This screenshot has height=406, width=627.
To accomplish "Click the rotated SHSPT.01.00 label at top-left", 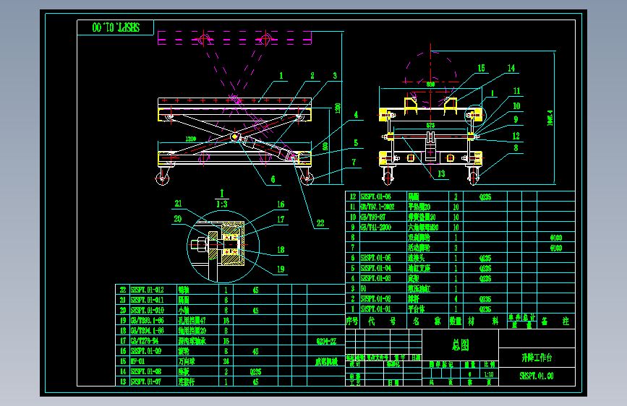I will [116, 27].
